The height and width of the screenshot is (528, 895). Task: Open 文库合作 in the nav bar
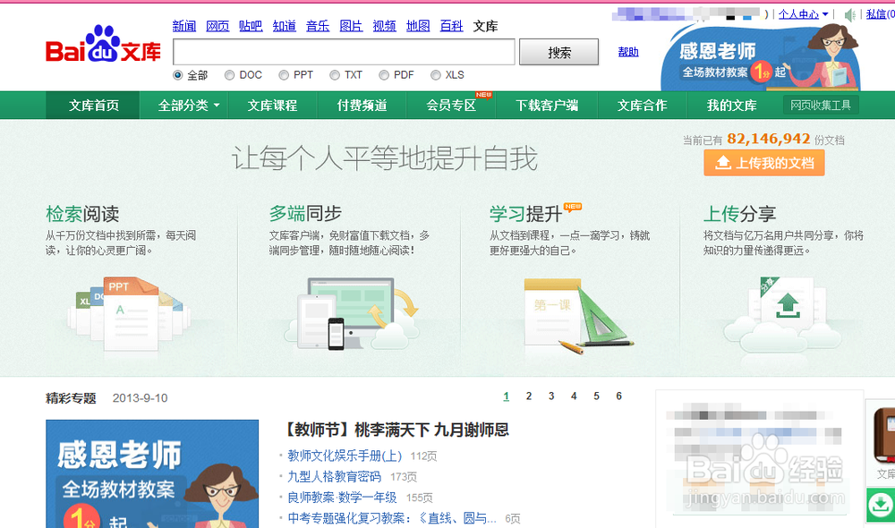[642, 105]
